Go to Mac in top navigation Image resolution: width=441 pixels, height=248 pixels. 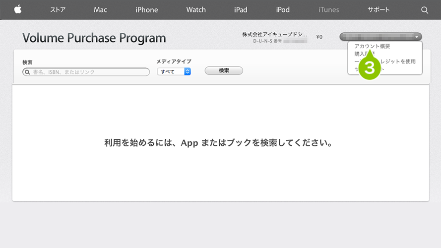[x=100, y=10]
